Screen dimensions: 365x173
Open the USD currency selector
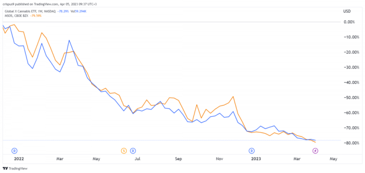[x=346, y=11]
